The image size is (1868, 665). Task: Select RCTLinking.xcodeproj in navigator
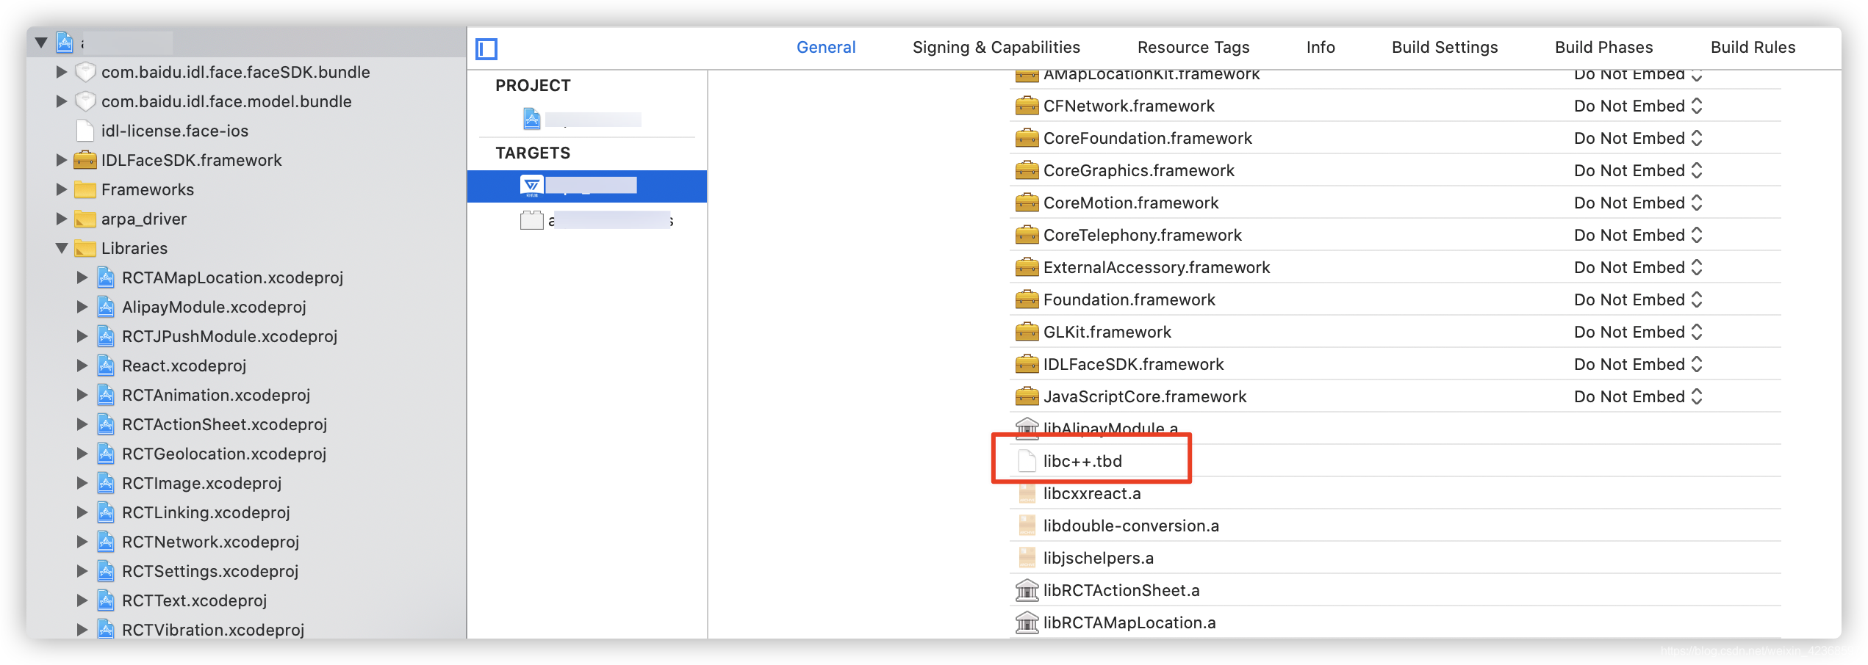(206, 512)
